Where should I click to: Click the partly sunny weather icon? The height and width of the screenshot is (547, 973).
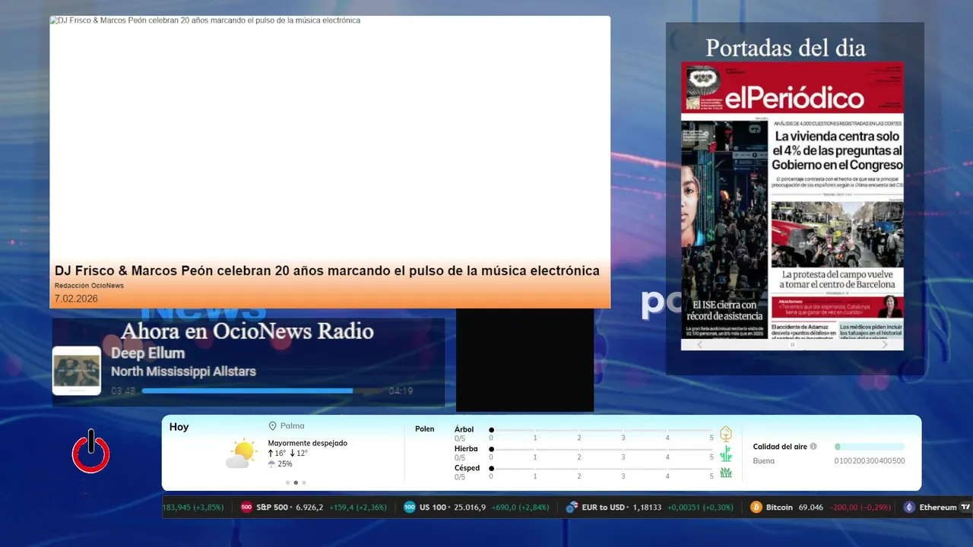click(x=242, y=454)
